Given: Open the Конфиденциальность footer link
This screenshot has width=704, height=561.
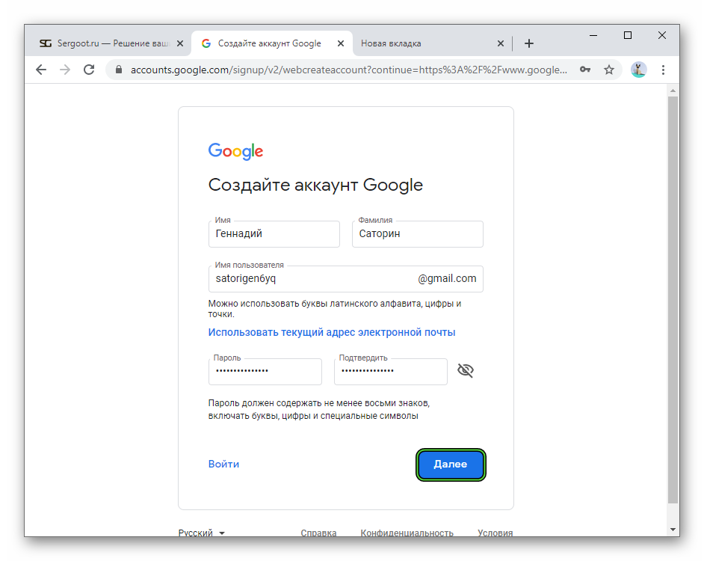Looking at the screenshot, I should (407, 533).
